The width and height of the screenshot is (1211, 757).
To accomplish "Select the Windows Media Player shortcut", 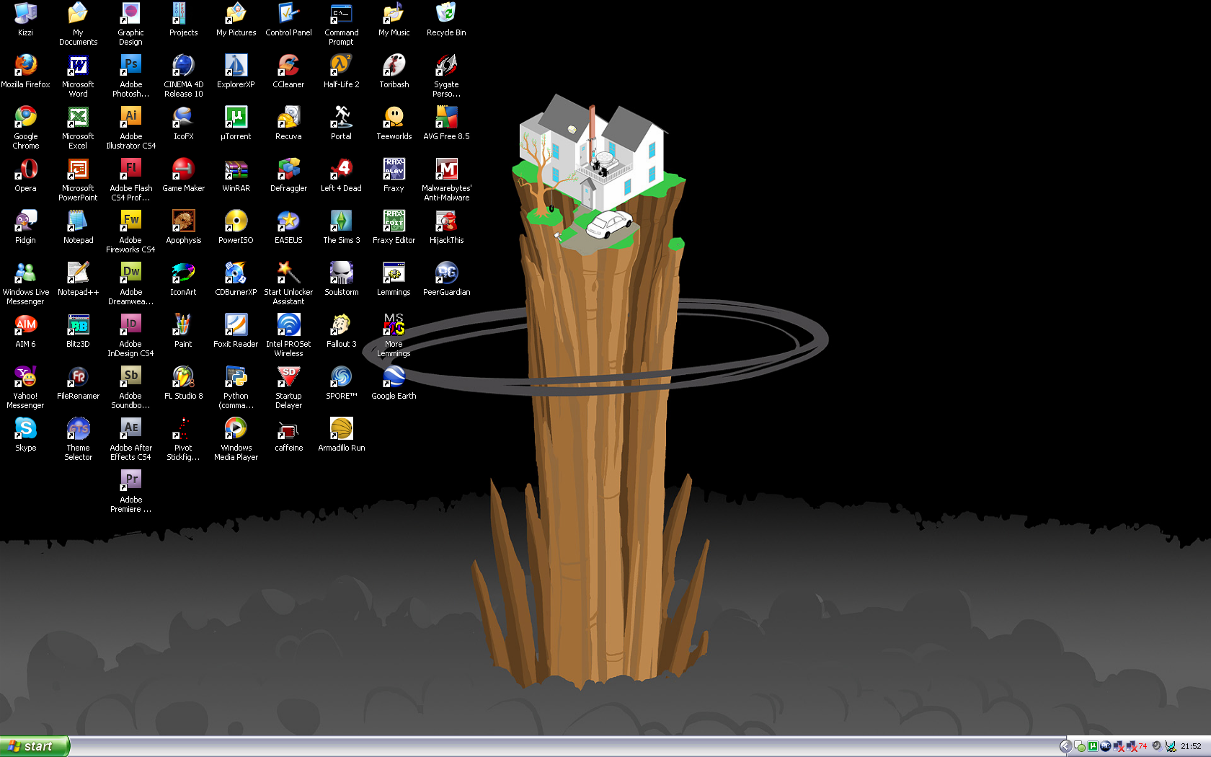I will coord(236,430).
